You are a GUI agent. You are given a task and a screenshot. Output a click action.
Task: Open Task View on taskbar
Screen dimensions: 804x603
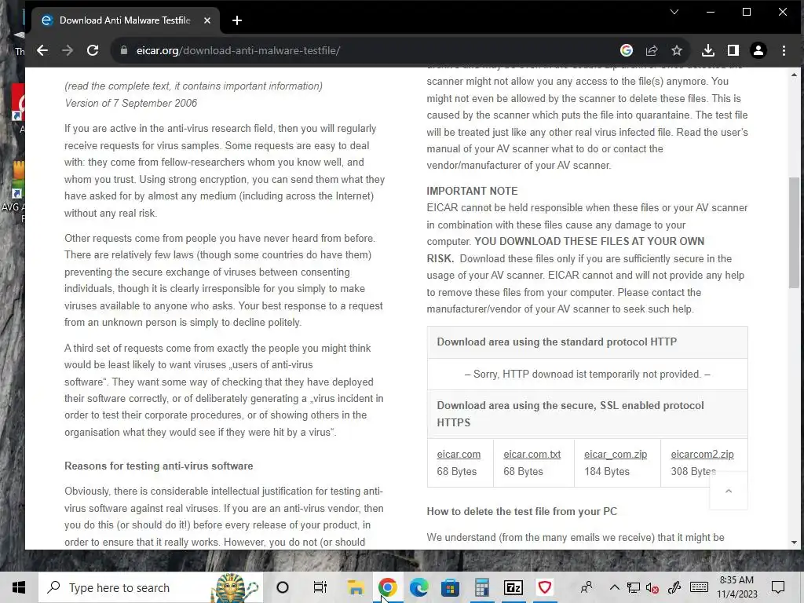(320, 587)
